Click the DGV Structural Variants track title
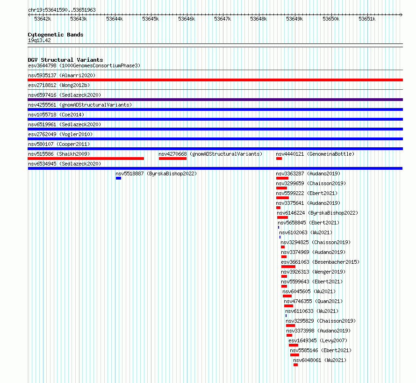The height and width of the screenshot is (383, 416). pyautogui.click(x=65, y=60)
